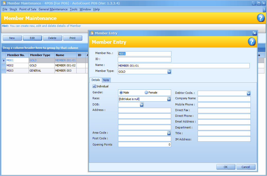Select the M002 cell in member grid
The height and width of the screenshot is (176, 267).
17,66
